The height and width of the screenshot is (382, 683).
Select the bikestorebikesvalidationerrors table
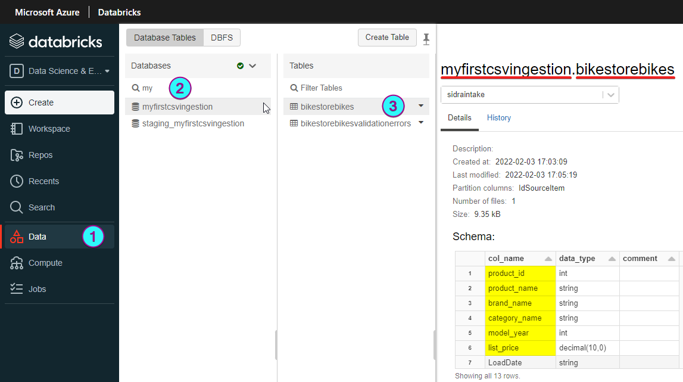tap(356, 123)
